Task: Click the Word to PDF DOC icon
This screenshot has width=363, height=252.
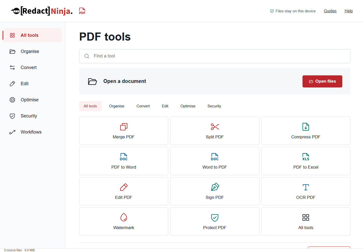Action: click(x=215, y=157)
